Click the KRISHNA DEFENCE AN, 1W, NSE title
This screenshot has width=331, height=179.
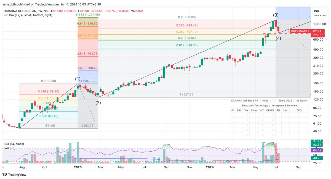27,11
